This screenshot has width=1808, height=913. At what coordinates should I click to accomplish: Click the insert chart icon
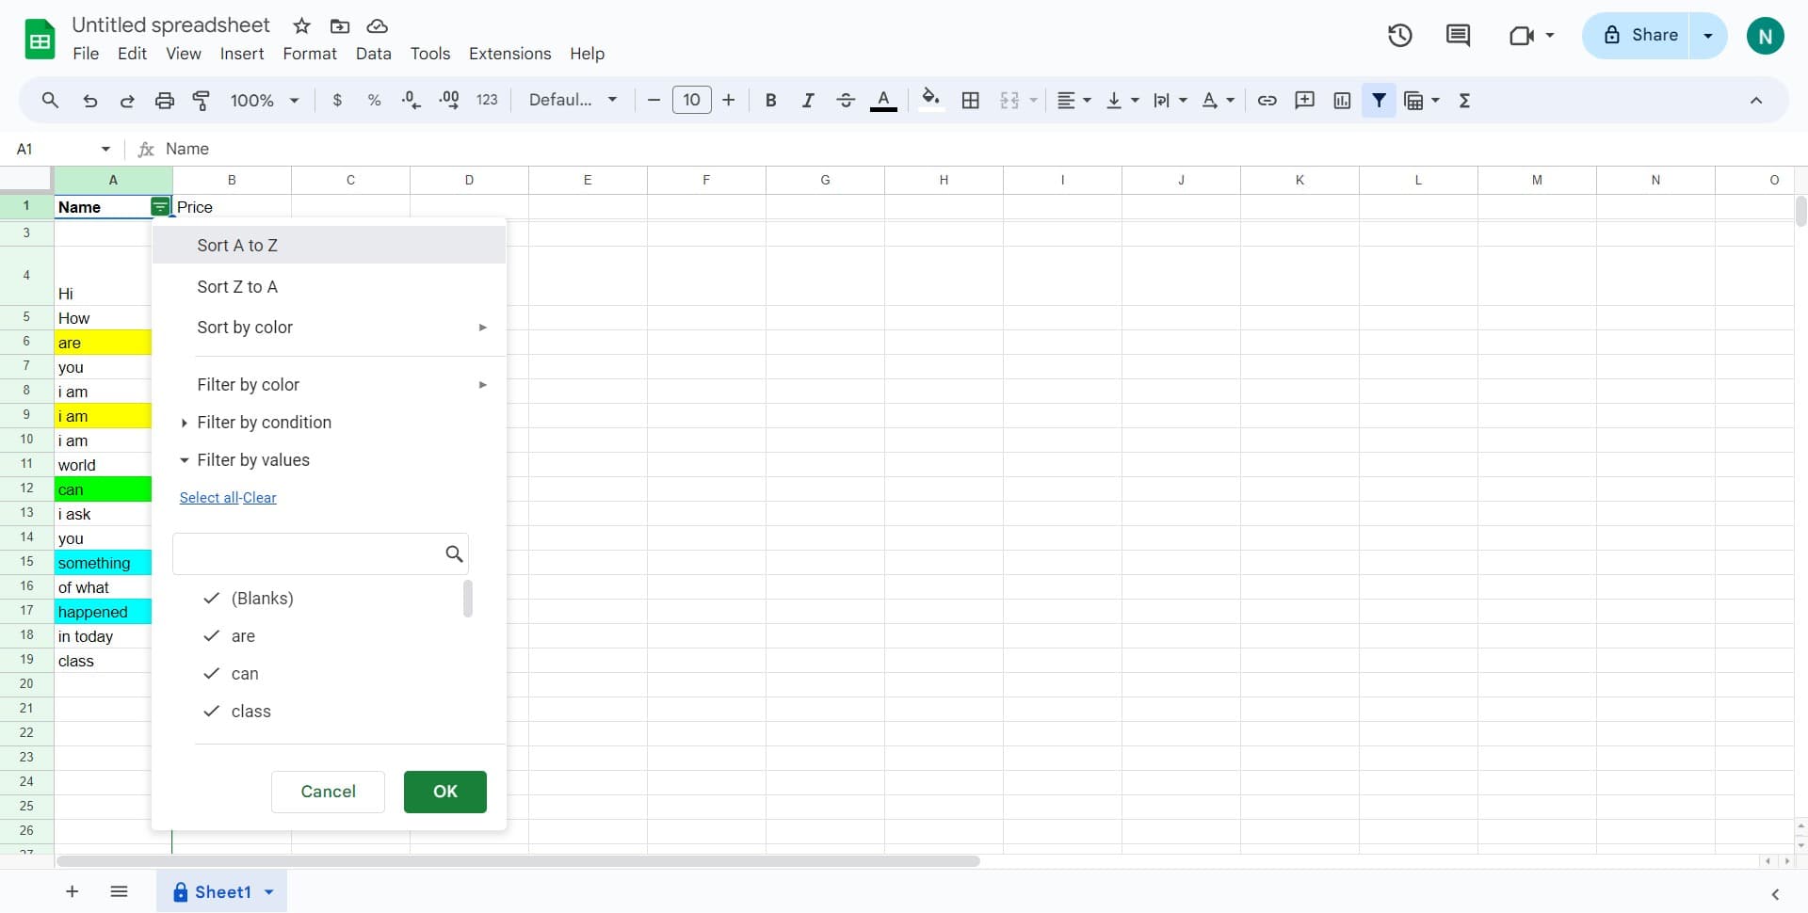click(x=1342, y=101)
